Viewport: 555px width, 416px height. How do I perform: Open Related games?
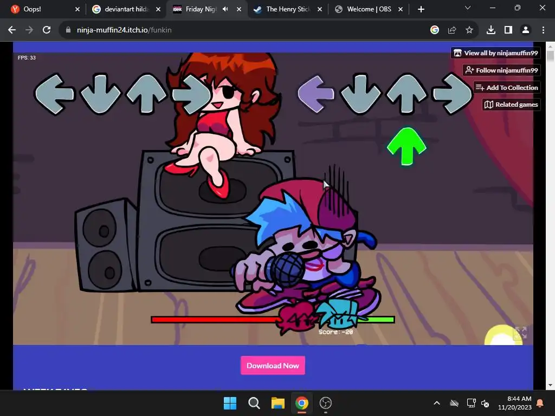[x=511, y=105]
